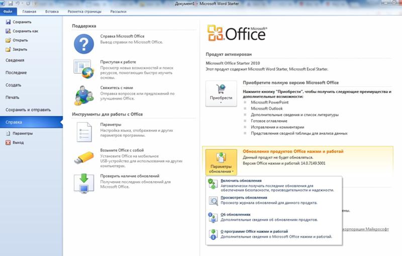Screen dimensions: 402x256
Task: Click the quick access Undo icon
Action: tap(18, 4)
